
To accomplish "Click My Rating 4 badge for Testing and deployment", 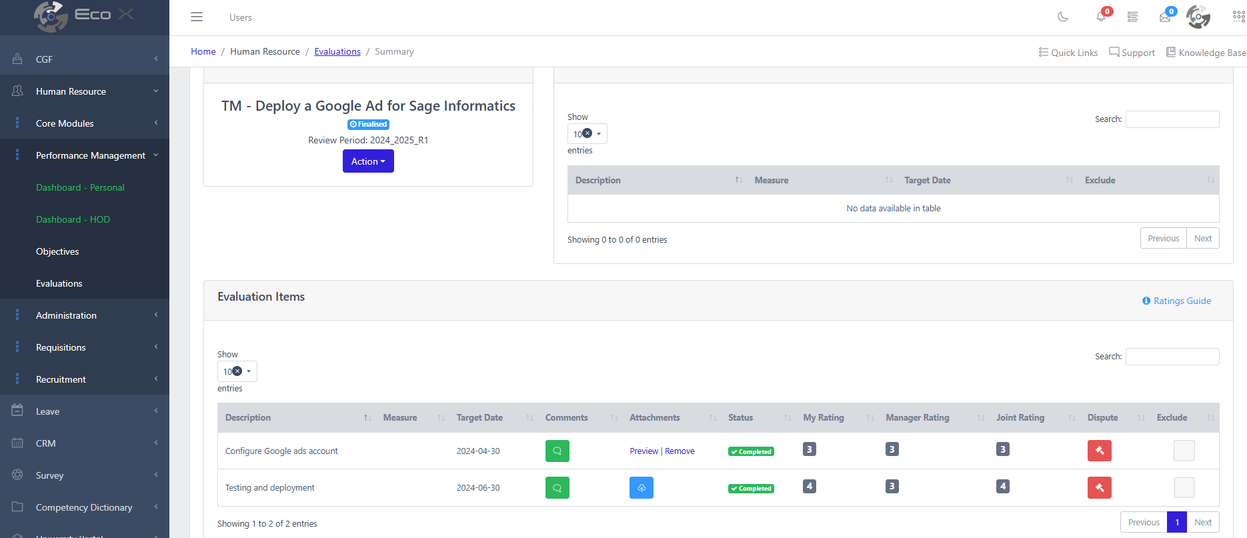I will [810, 486].
